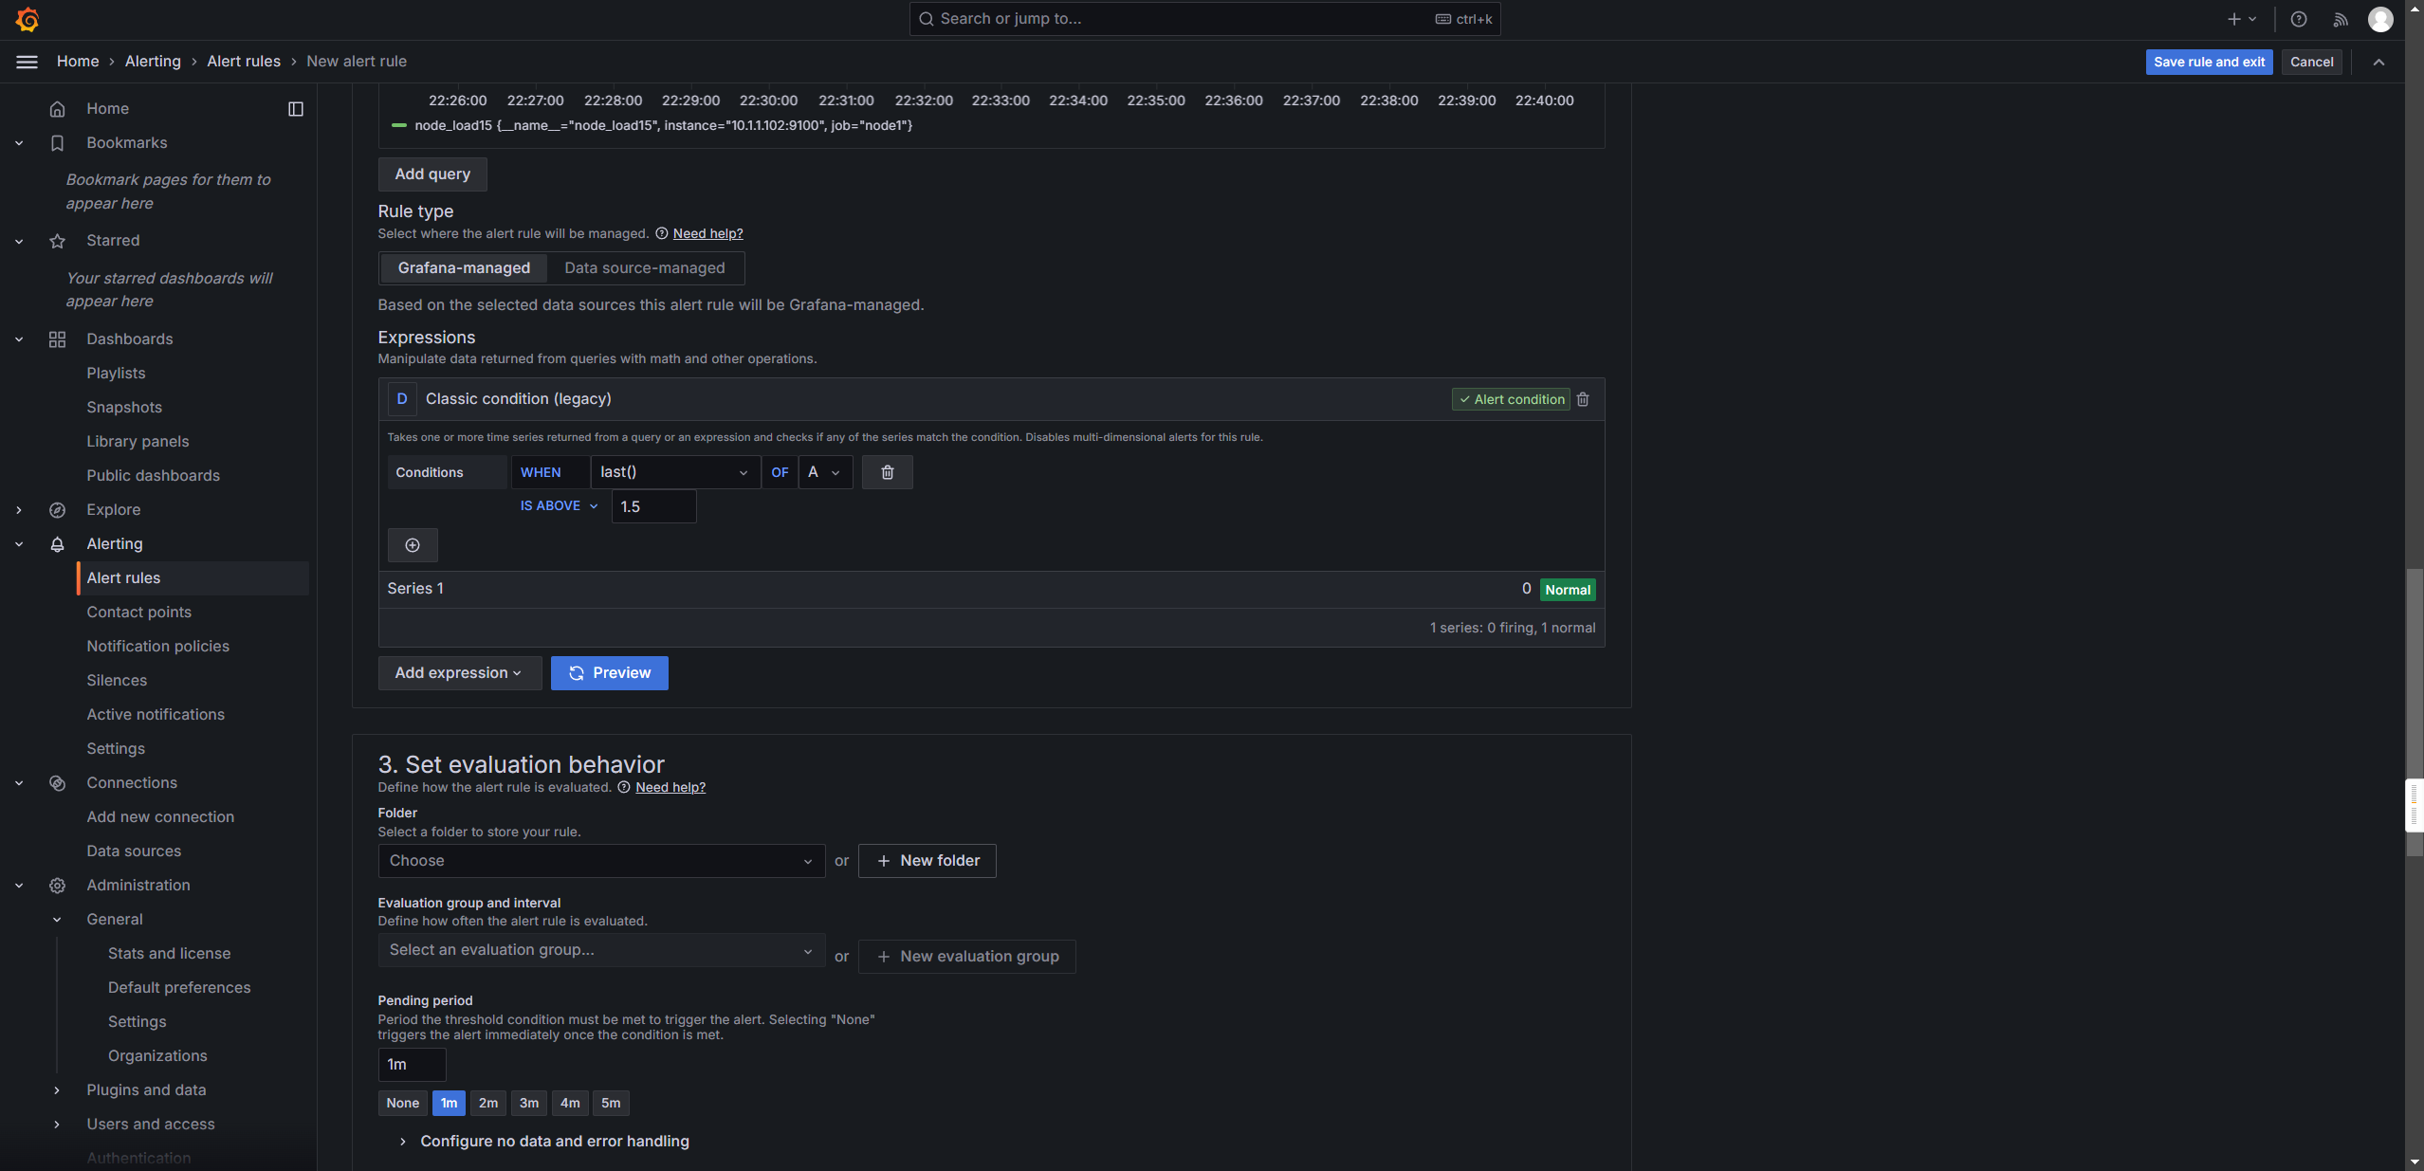The image size is (2424, 1171).
Task: Click the Home house icon in sidebar
Action: (57, 109)
